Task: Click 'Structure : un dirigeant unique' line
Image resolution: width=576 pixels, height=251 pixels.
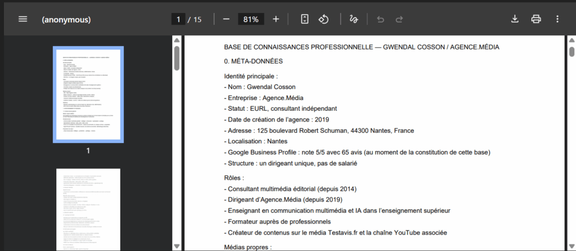Action: click(291, 163)
